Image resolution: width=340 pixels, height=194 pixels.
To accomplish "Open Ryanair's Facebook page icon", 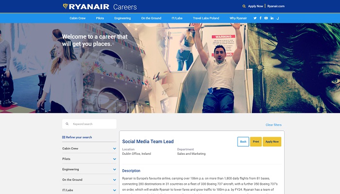I will pos(260,18).
